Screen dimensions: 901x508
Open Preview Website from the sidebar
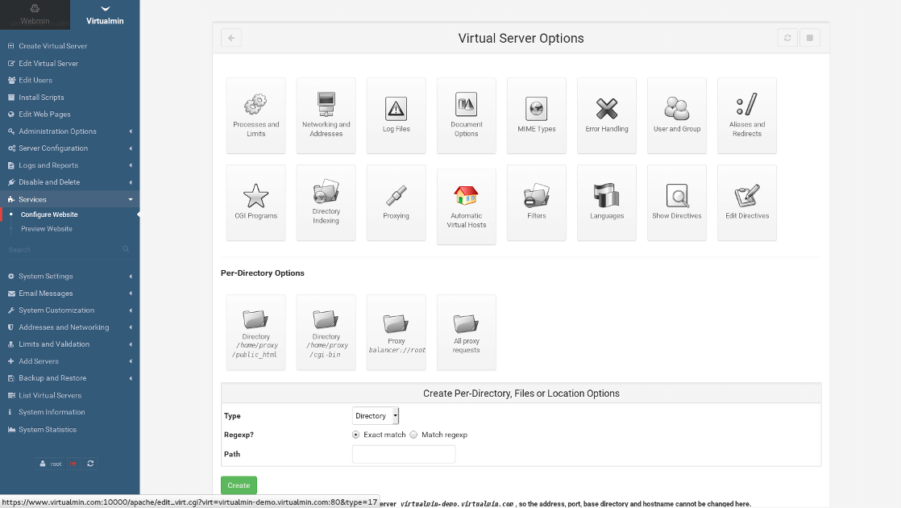click(45, 228)
